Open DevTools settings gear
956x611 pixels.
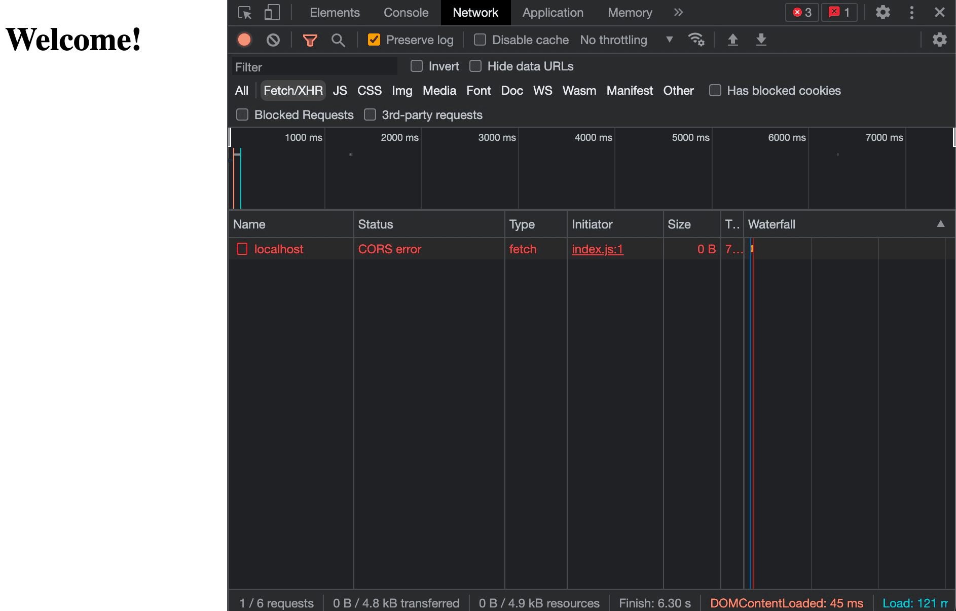coord(883,12)
